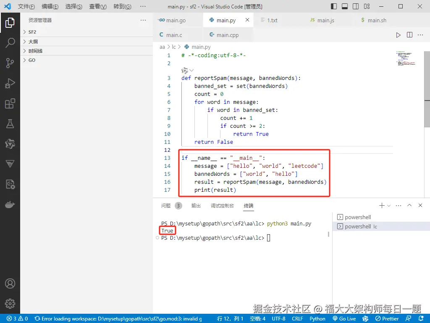Open the 转到(G) menu
430x323 pixels.
click(x=122, y=6)
